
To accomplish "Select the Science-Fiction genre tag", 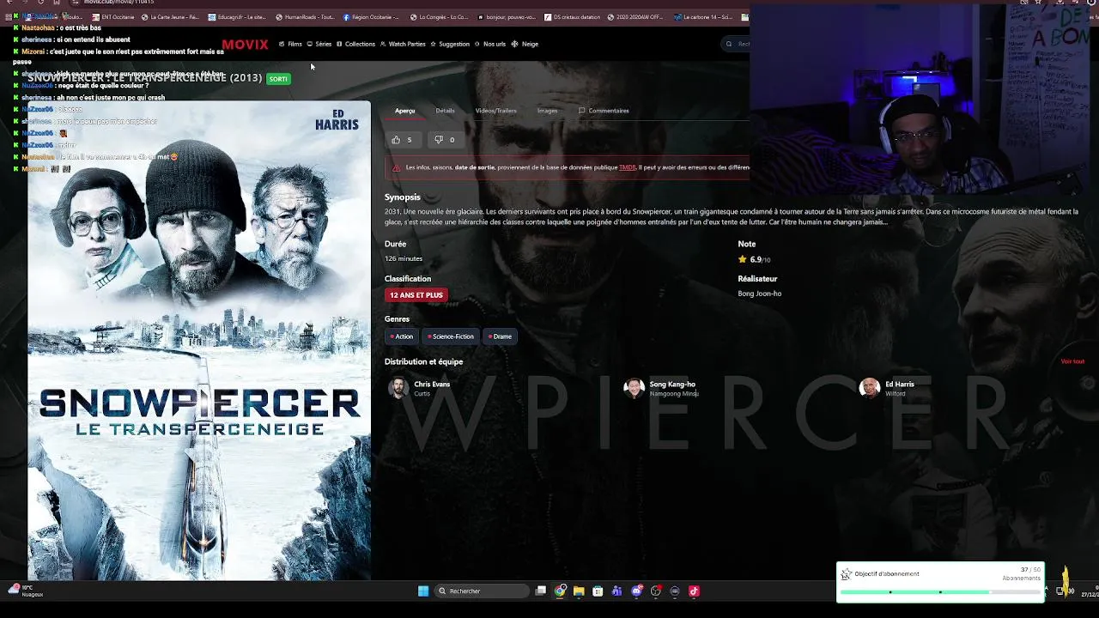I will pos(450,336).
